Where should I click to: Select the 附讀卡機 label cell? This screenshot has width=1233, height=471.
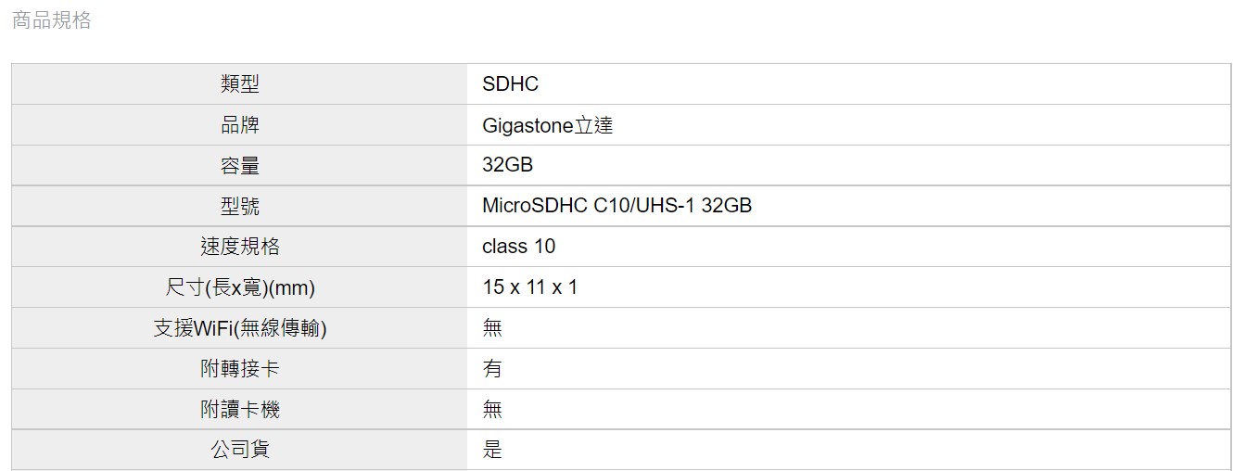click(240, 410)
